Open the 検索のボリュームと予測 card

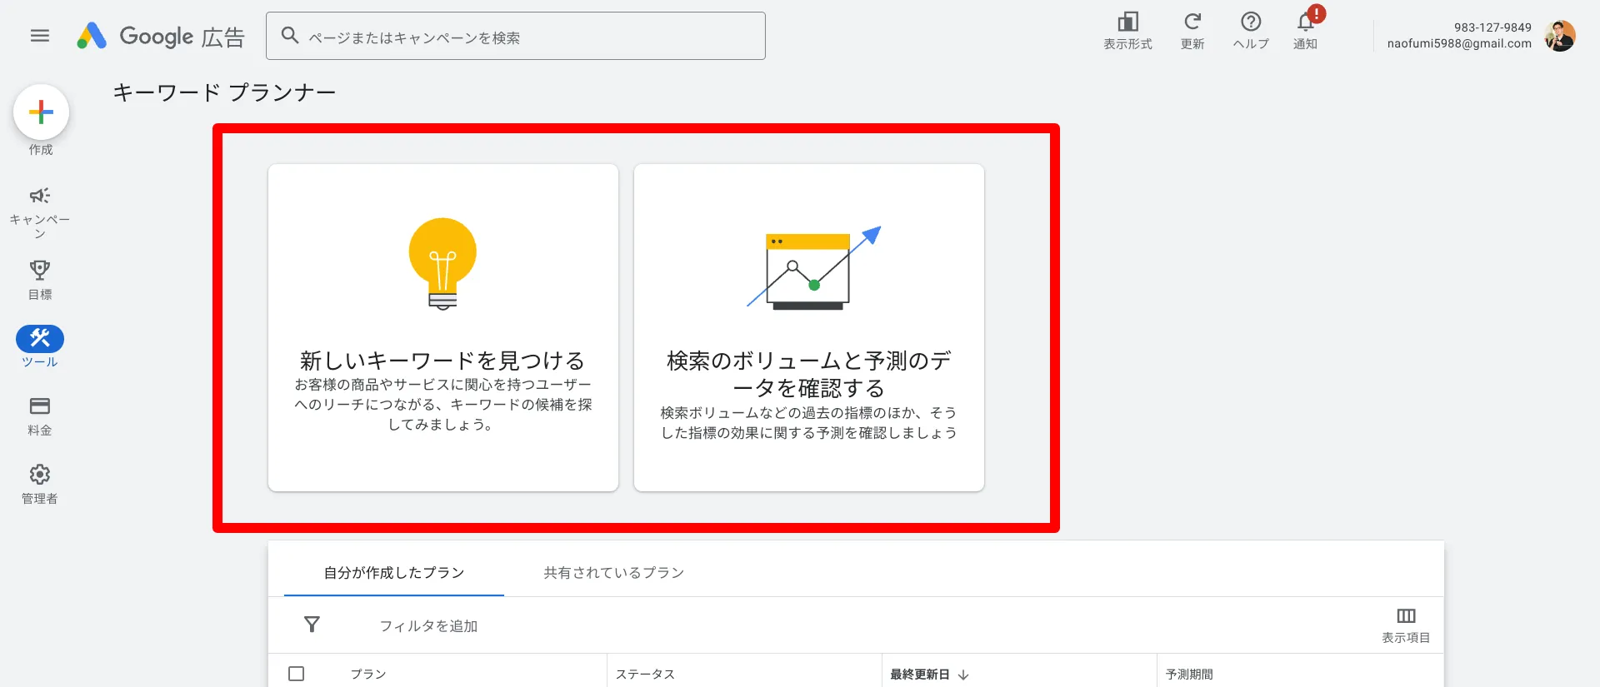tap(809, 327)
